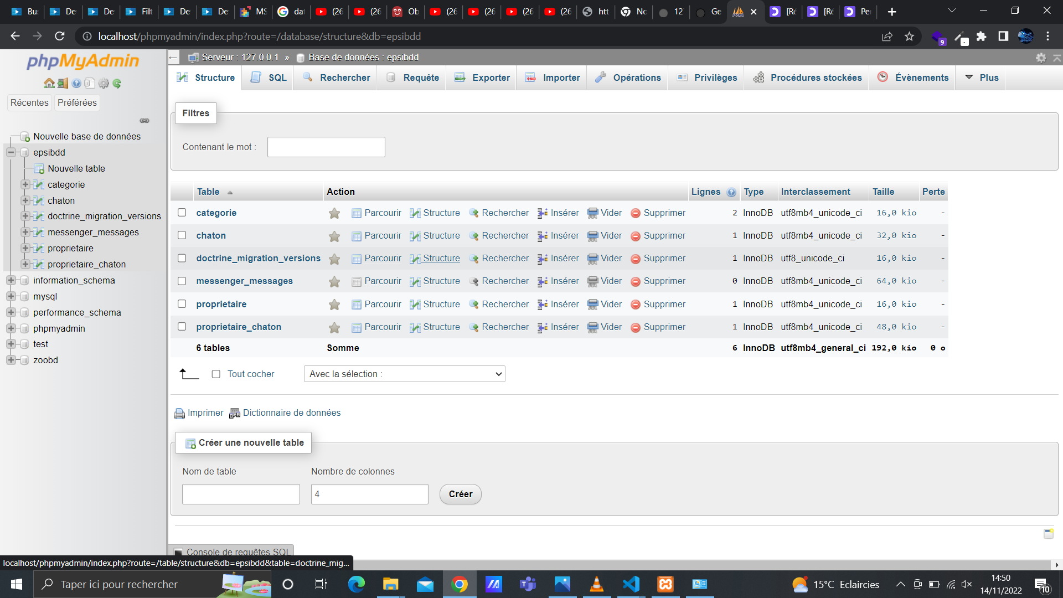
Task: Open the settings gear icon top right
Action: (1041, 58)
